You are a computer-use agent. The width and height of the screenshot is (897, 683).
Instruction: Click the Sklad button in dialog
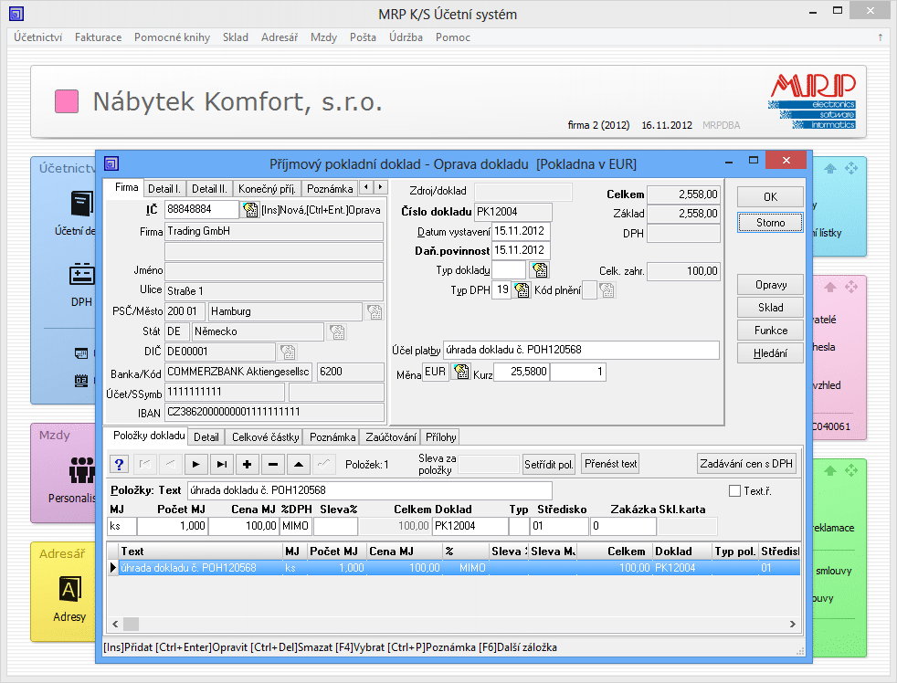[x=771, y=308]
